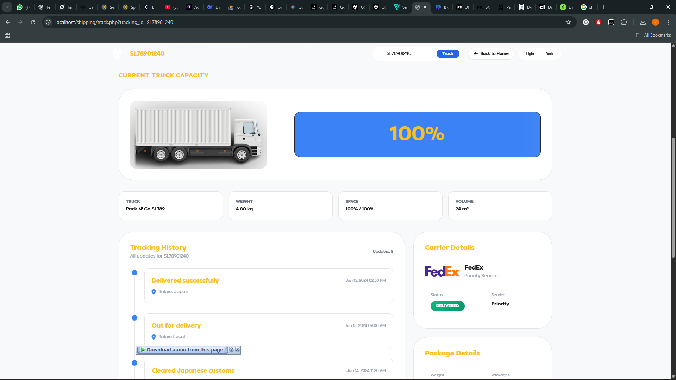Open Chrome three-dot menu

[668, 22]
